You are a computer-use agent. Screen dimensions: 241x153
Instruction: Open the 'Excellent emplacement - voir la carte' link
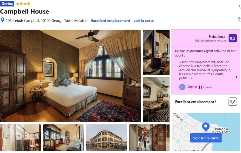click(x=122, y=21)
